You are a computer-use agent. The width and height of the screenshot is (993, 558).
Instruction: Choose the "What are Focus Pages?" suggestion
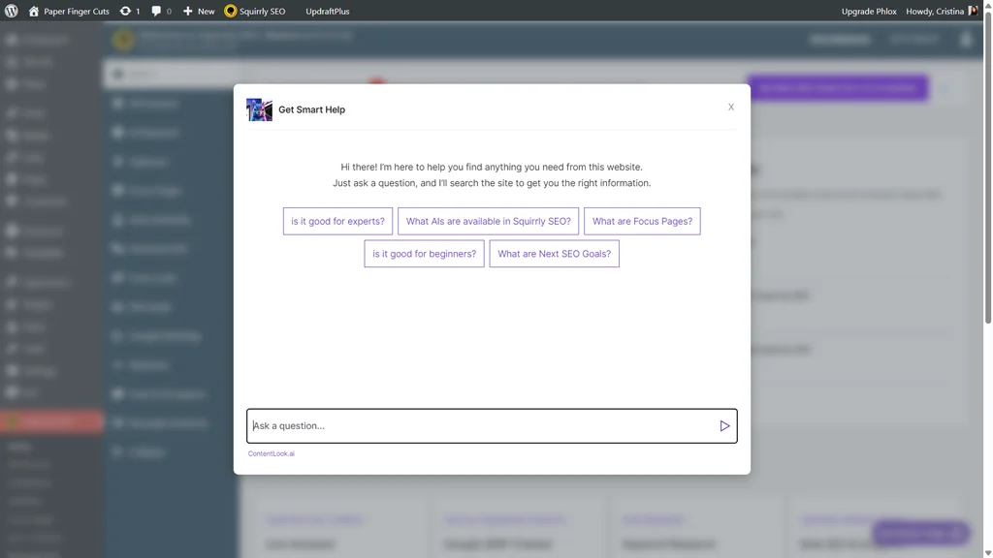pos(642,221)
